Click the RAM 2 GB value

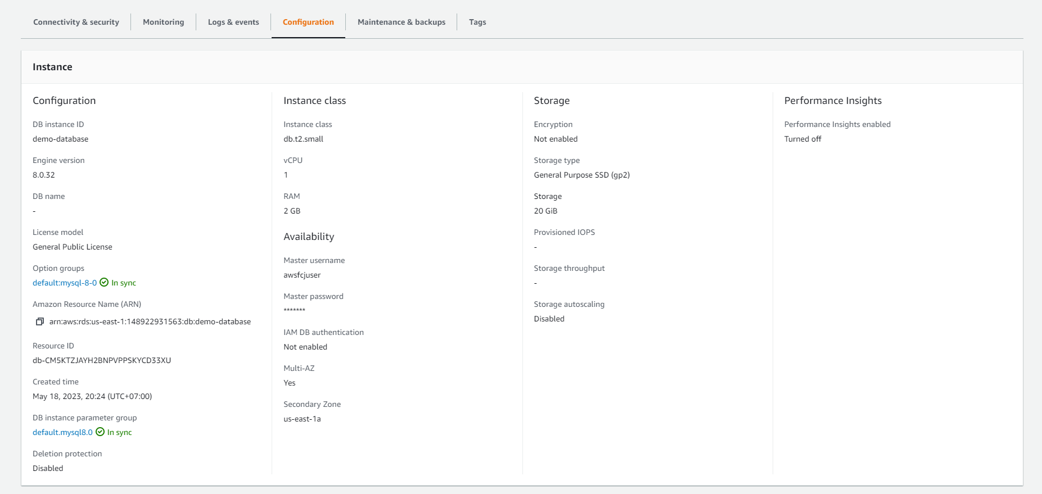click(292, 211)
